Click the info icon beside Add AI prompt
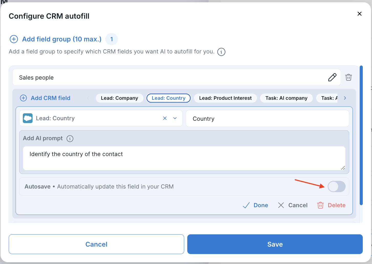 click(70, 139)
